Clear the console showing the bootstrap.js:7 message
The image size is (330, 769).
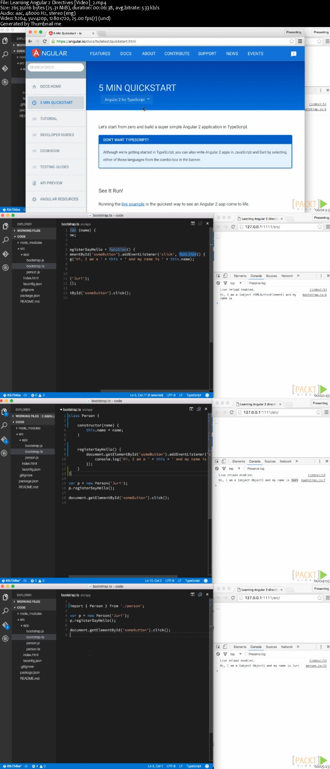coord(217,469)
